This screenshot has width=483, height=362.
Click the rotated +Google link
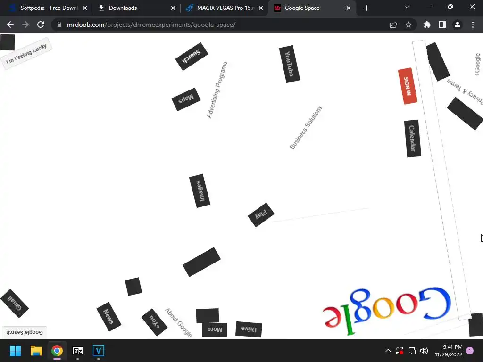(x=477, y=64)
